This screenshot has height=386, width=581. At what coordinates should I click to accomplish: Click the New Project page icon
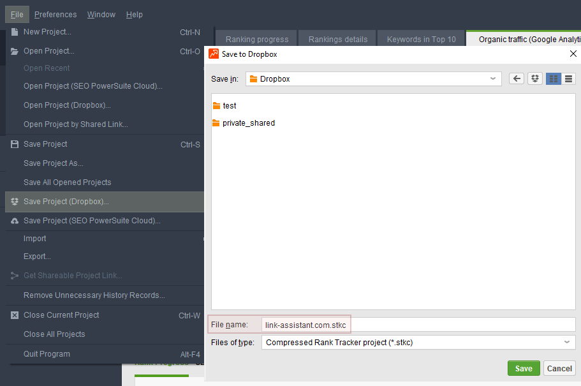coord(15,32)
